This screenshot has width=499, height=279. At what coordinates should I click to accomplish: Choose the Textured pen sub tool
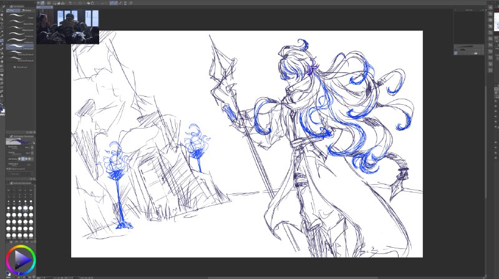[x=20, y=47]
